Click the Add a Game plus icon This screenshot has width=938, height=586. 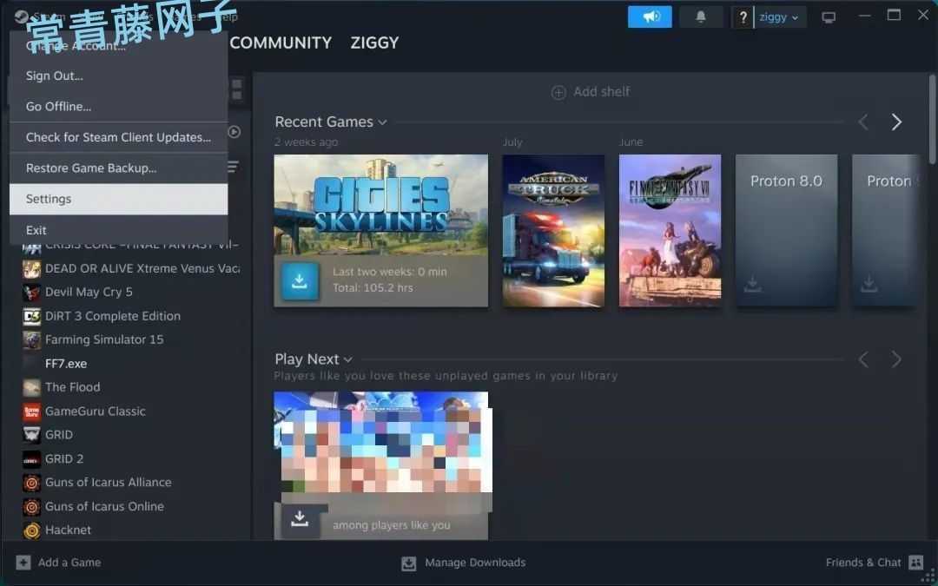tap(23, 562)
